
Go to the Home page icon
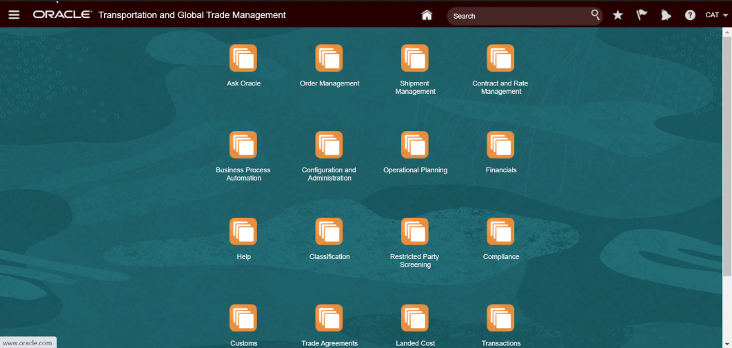coord(427,15)
